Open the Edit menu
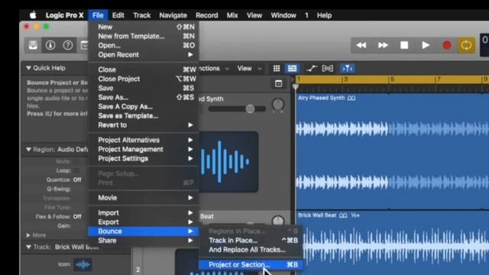This screenshot has height=275, width=489. click(x=118, y=15)
